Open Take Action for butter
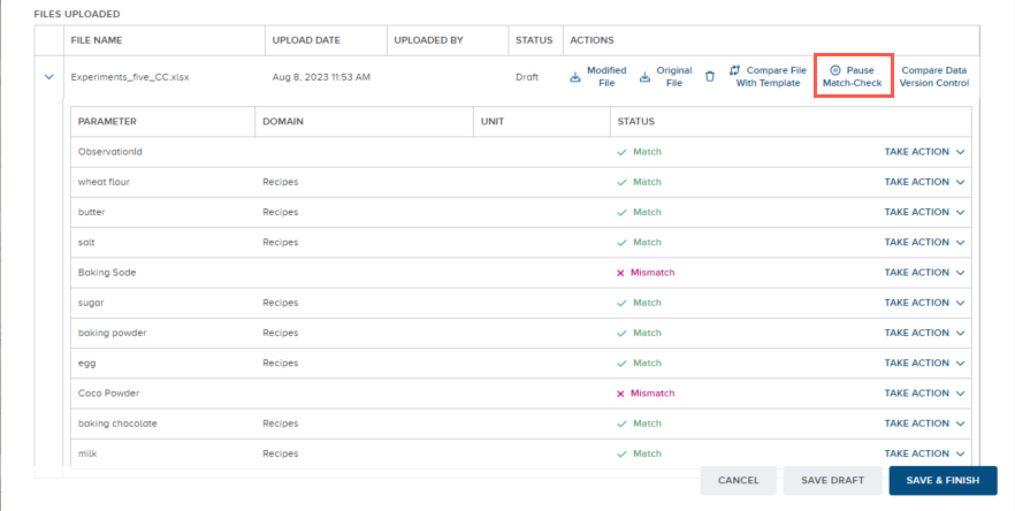Viewport: 1015px width, 511px height. (x=924, y=212)
